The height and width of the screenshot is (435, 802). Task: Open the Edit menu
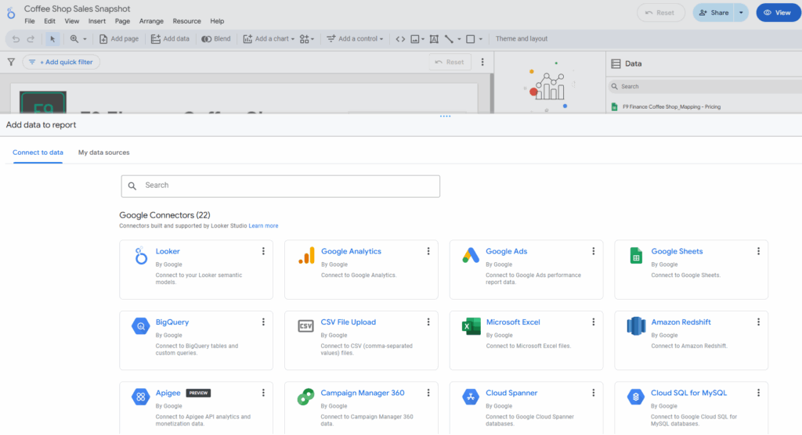49,21
